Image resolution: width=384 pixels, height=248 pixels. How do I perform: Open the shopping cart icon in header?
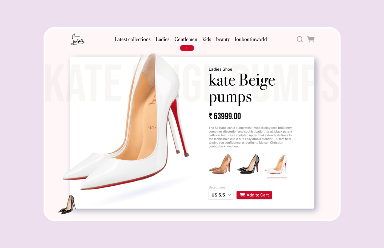pos(311,39)
